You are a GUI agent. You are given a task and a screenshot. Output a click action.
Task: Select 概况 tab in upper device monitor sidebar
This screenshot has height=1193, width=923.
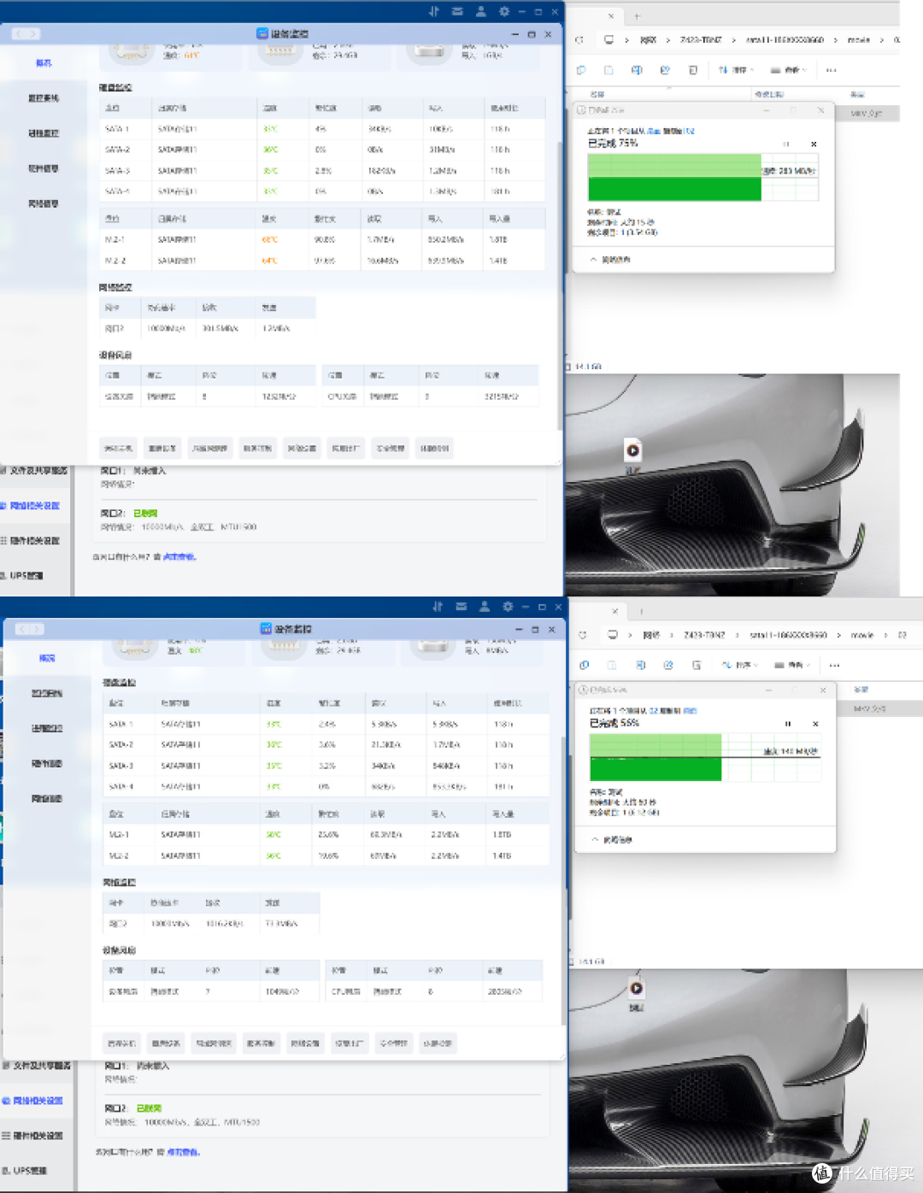coord(44,62)
